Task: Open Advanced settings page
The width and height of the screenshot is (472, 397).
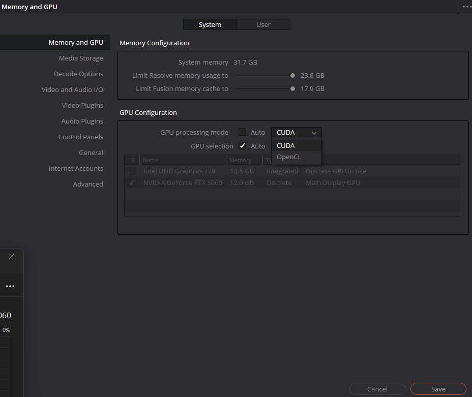Action: [88, 184]
